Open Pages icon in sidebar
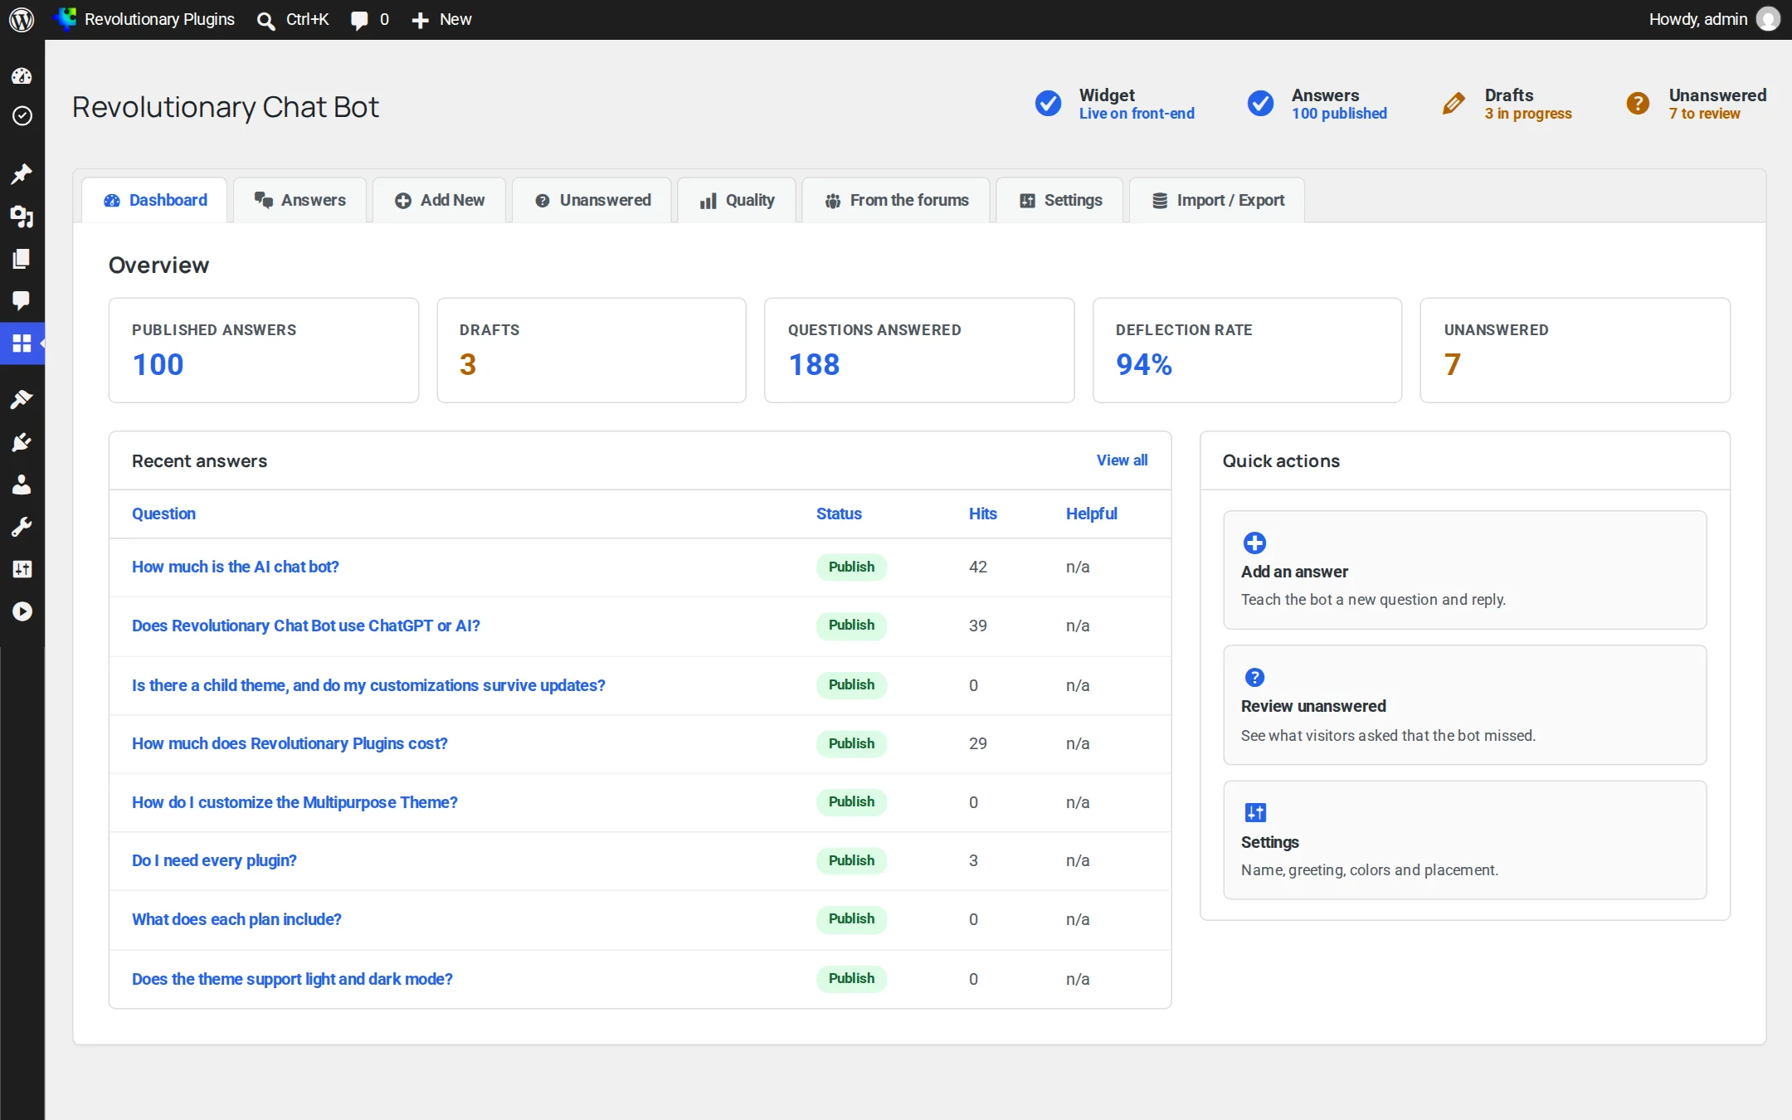 pos(22,259)
